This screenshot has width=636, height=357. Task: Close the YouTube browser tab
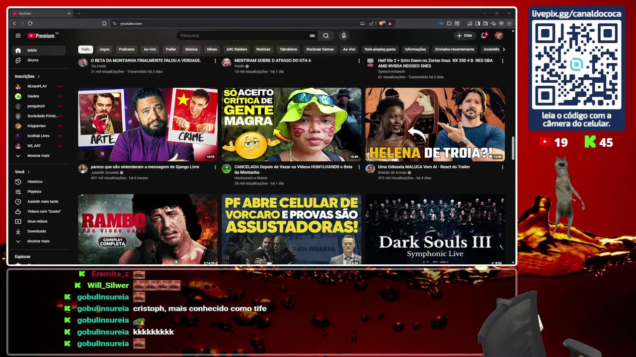pyautogui.click(x=69, y=13)
